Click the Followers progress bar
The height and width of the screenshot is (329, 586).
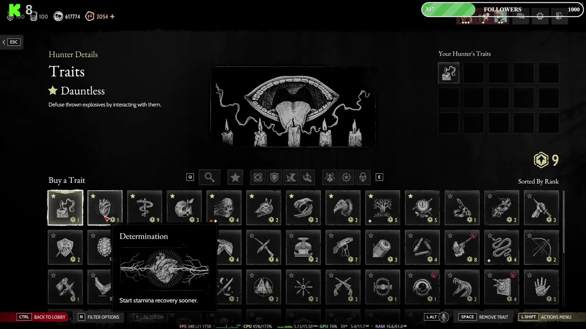pyautogui.click(x=502, y=10)
